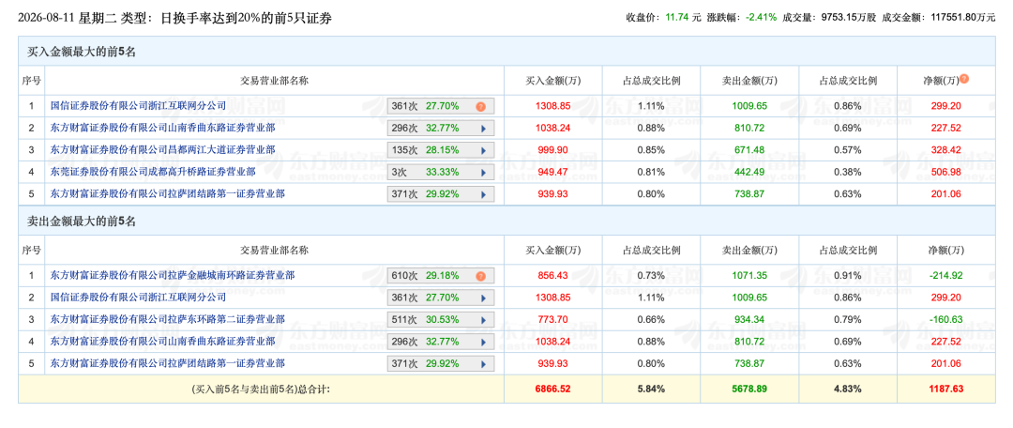Click the orange help icon beside 净额(万) header

click(x=964, y=79)
